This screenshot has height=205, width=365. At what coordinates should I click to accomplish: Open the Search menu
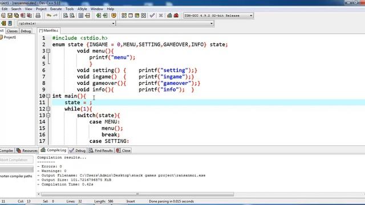coord(16,9)
